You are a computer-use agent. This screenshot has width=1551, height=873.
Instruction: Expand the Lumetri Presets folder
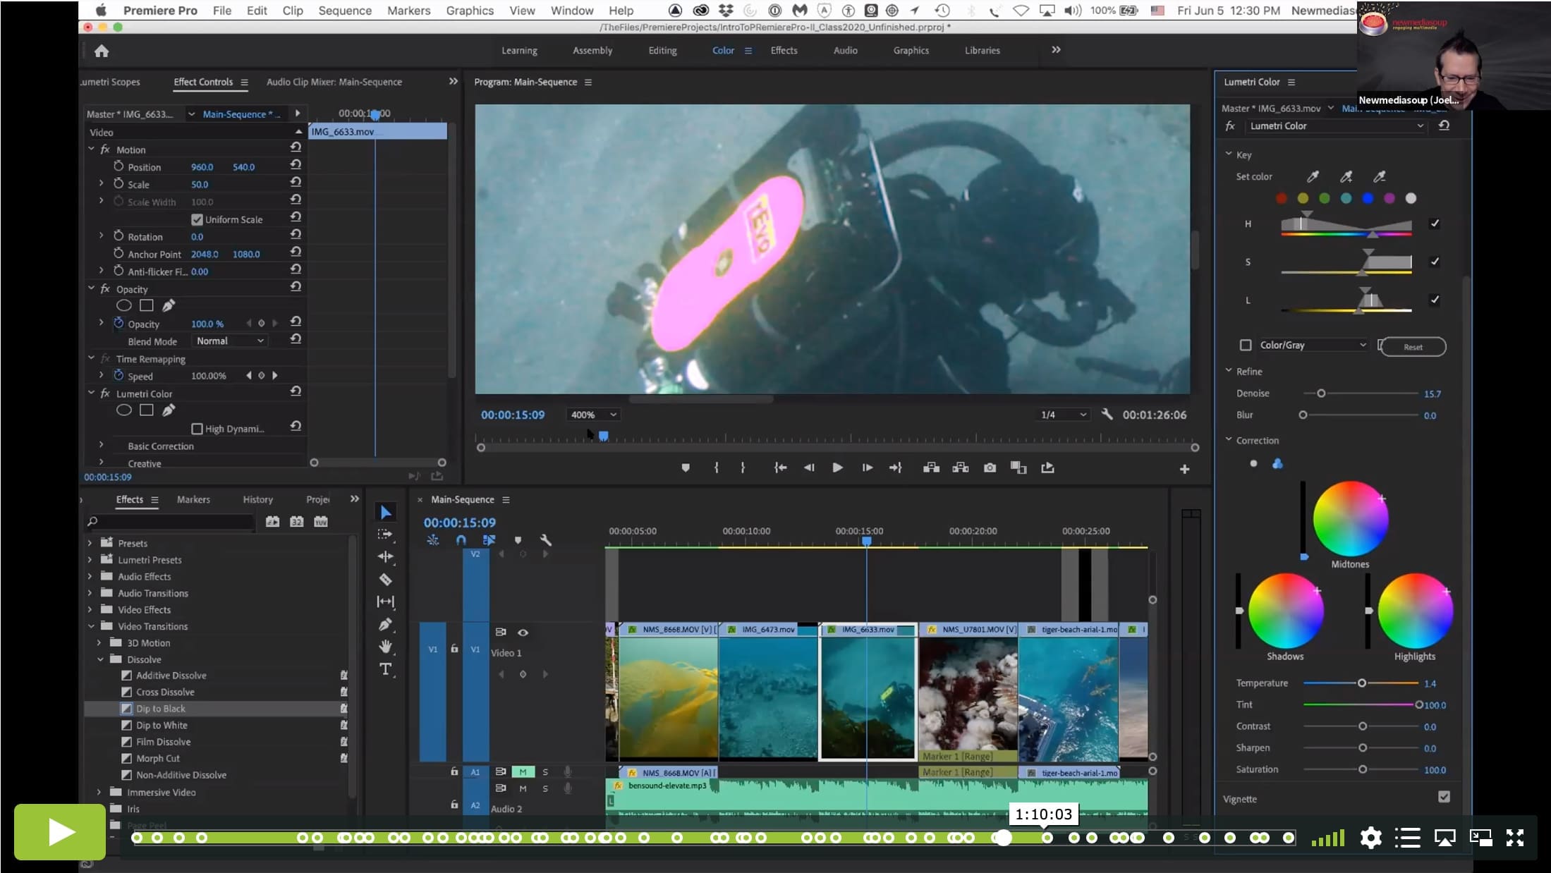pos(90,560)
